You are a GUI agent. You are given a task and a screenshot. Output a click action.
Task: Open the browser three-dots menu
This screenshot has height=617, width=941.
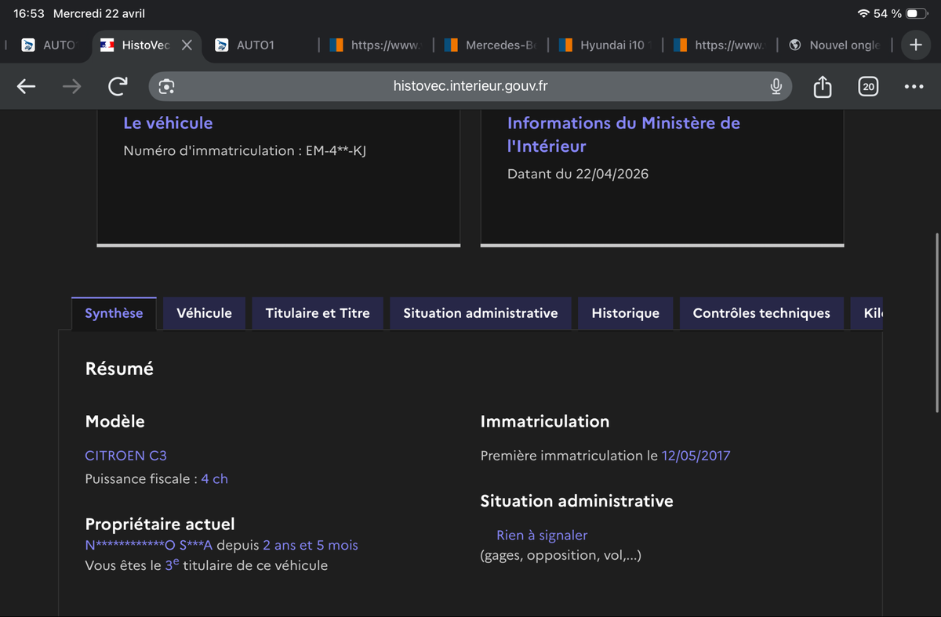coord(914,87)
